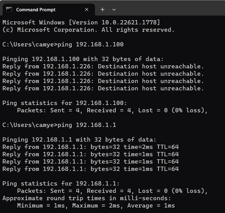The height and width of the screenshot is (213, 225).
Task: Click the ping 192.168.1.1 command line
Action: click(x=59, y=125)
